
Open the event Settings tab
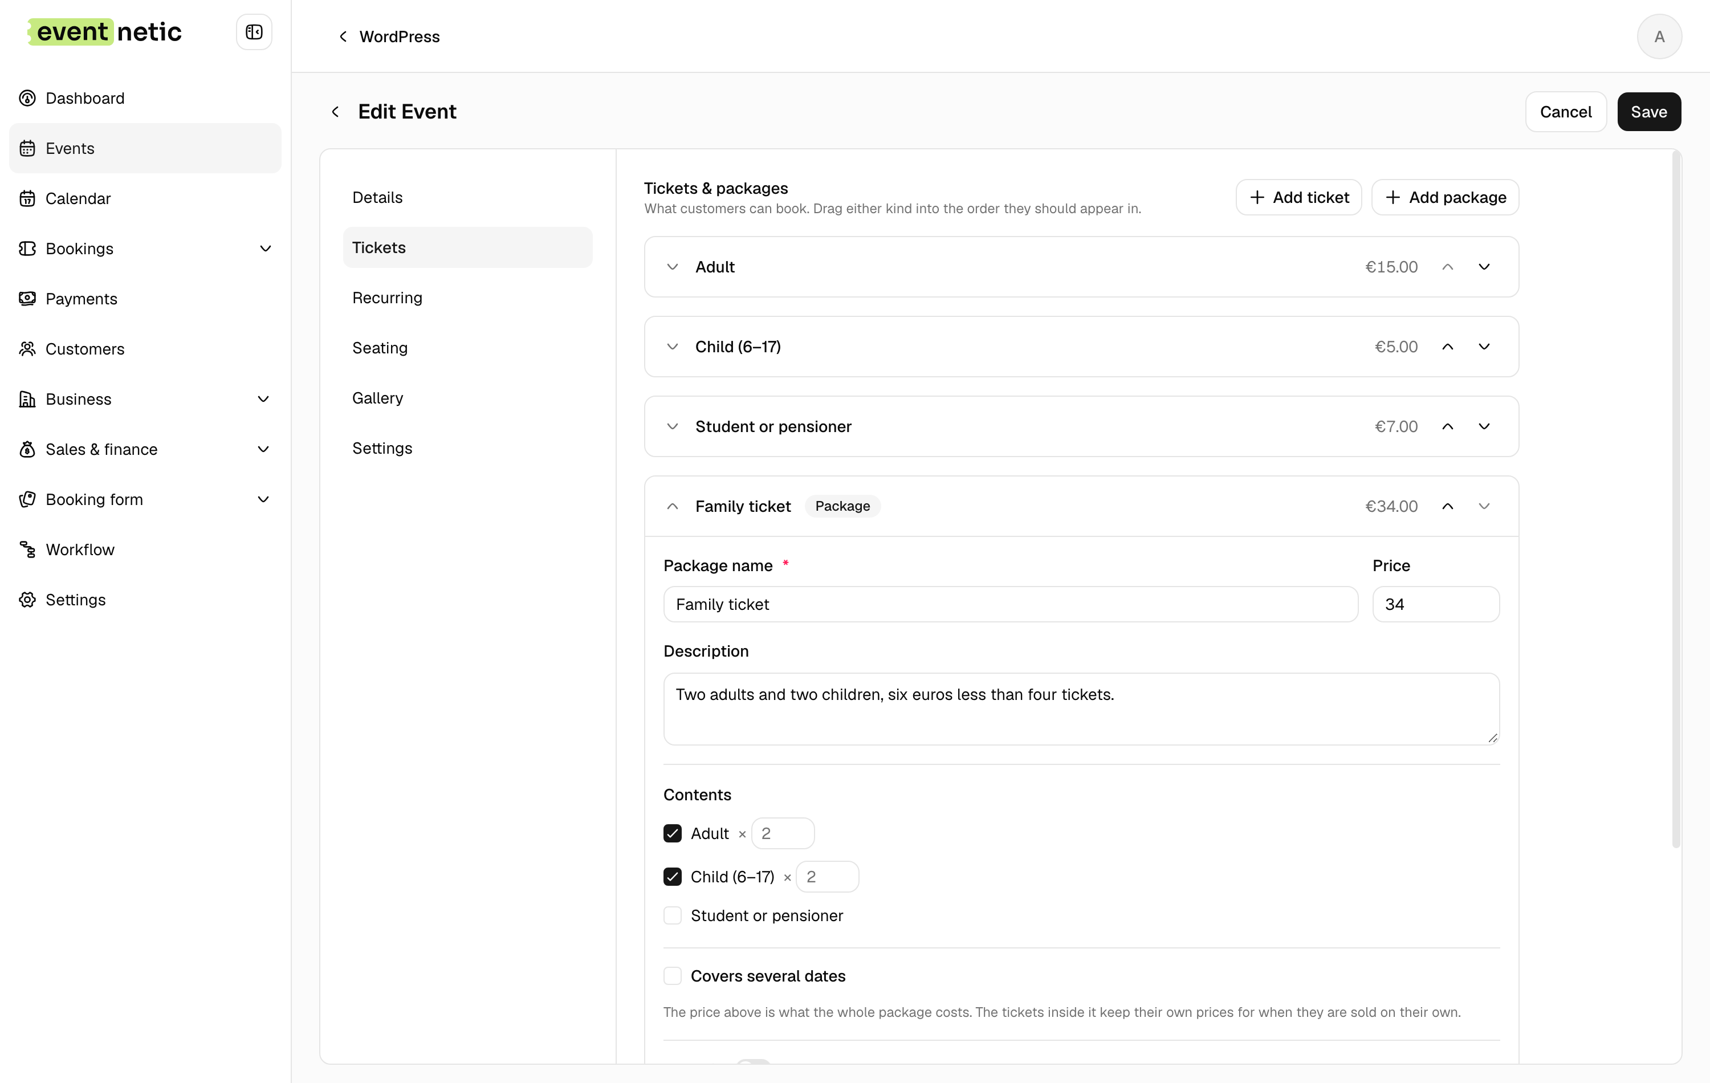(x=467, y=448)
